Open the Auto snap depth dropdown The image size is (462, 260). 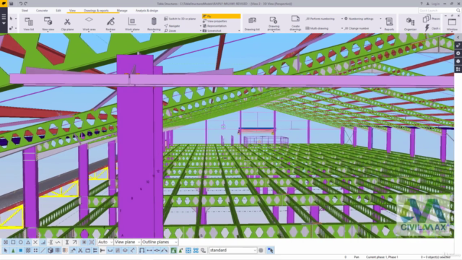pyautogui.click(x=105, y=242)
